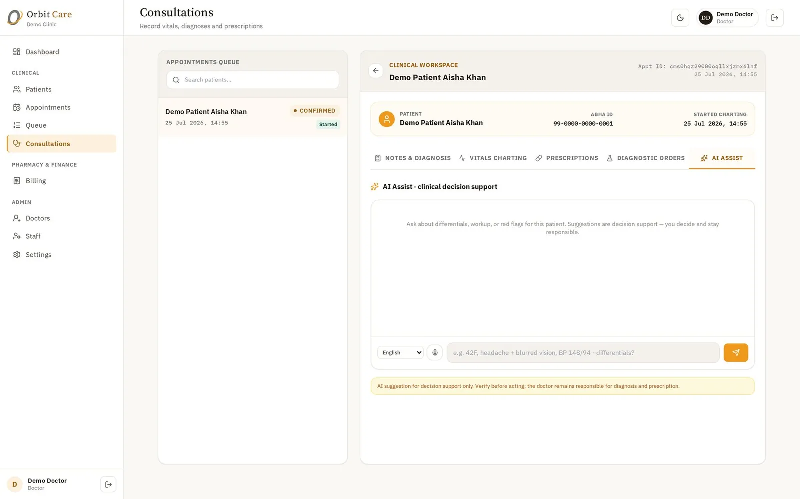The height and width of the screenshot is (499, 800).
Task: Navigate to Patients in the sidebar
Action: pyautogui.click(x=61, y=89)
